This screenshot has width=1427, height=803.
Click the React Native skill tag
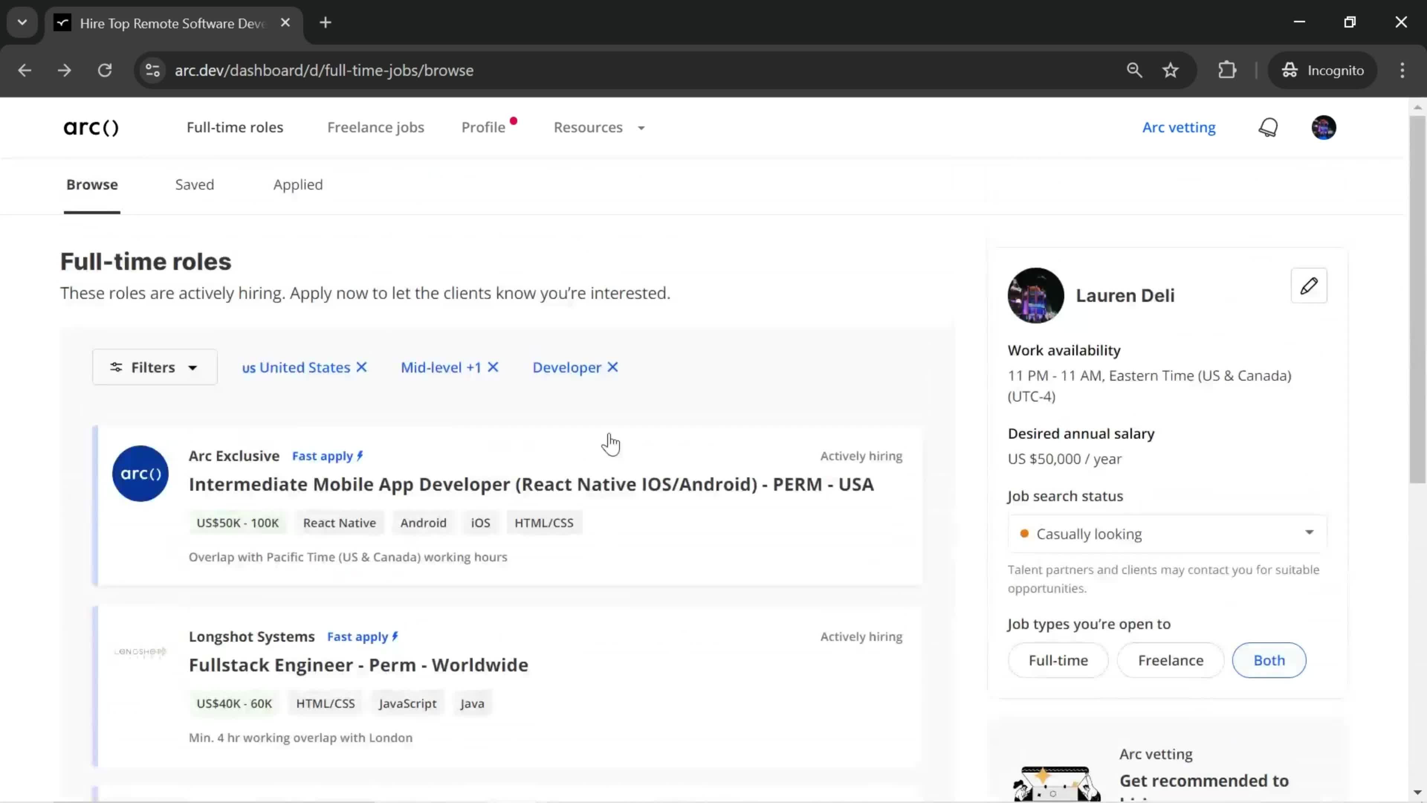pyautogui.click(x=339, y=523)
